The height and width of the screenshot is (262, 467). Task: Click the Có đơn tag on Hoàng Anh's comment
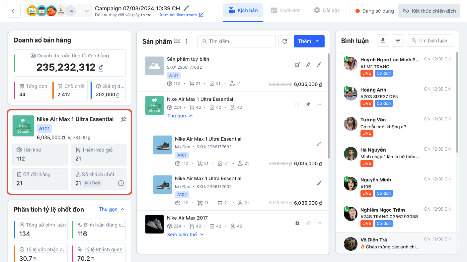384,103
